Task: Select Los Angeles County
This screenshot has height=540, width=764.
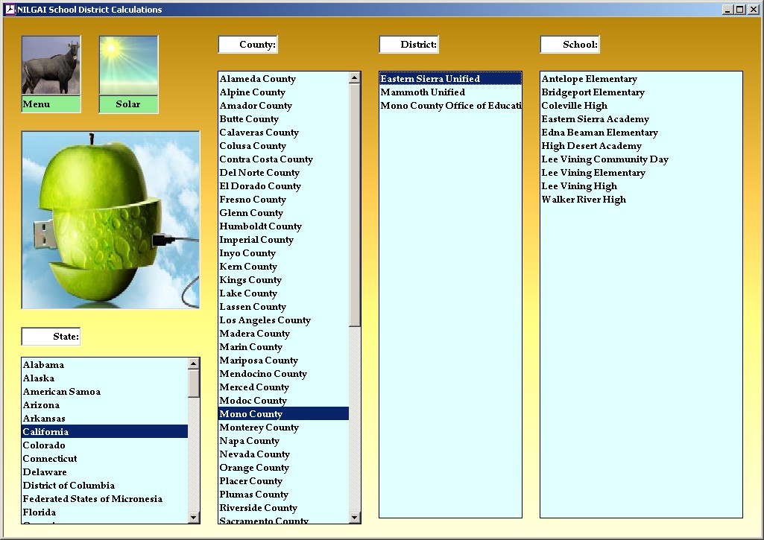Action: [265, 320]
